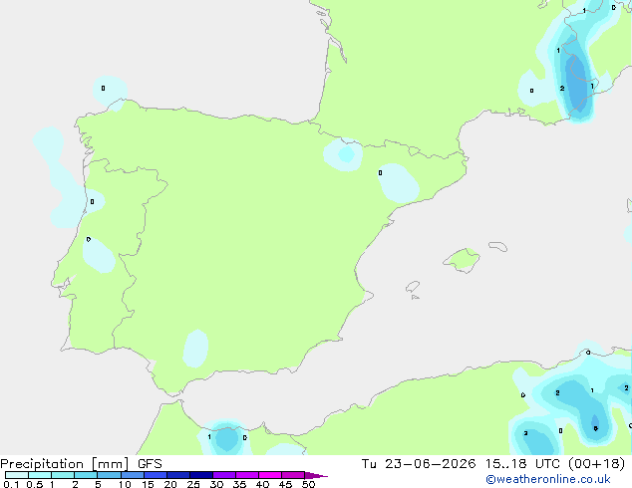This screenshot has height=488, width=632.
Task: Click the Menorca island outline on map
Action: pyautogui.click(x=498, y=246)
